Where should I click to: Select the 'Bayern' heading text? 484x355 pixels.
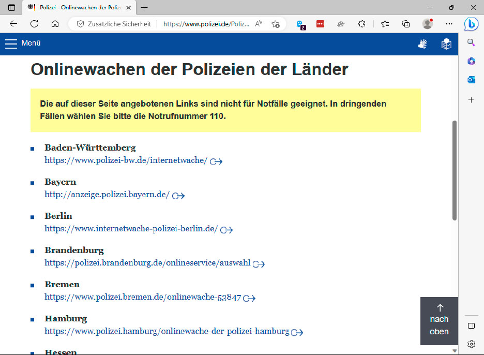60,182
